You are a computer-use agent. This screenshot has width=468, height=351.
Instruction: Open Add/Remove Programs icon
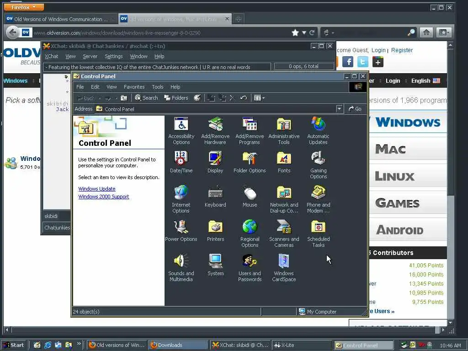click(250, 131)
